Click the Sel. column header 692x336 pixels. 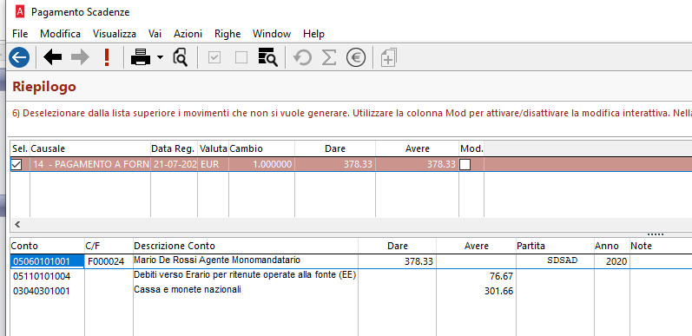(20, 148)
